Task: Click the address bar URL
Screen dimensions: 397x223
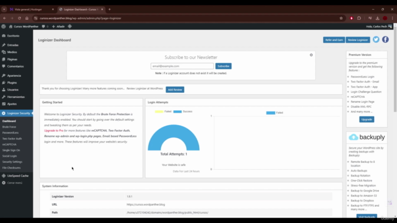Action: (80, 18)
